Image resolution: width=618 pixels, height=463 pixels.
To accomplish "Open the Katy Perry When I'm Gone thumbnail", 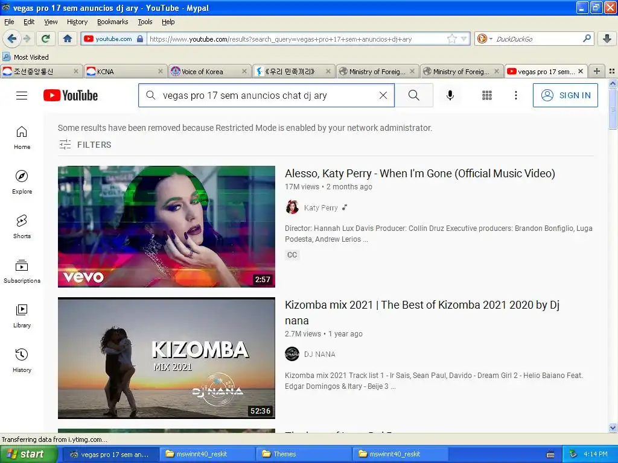I will pyautogui.click(x=167, y=227).
